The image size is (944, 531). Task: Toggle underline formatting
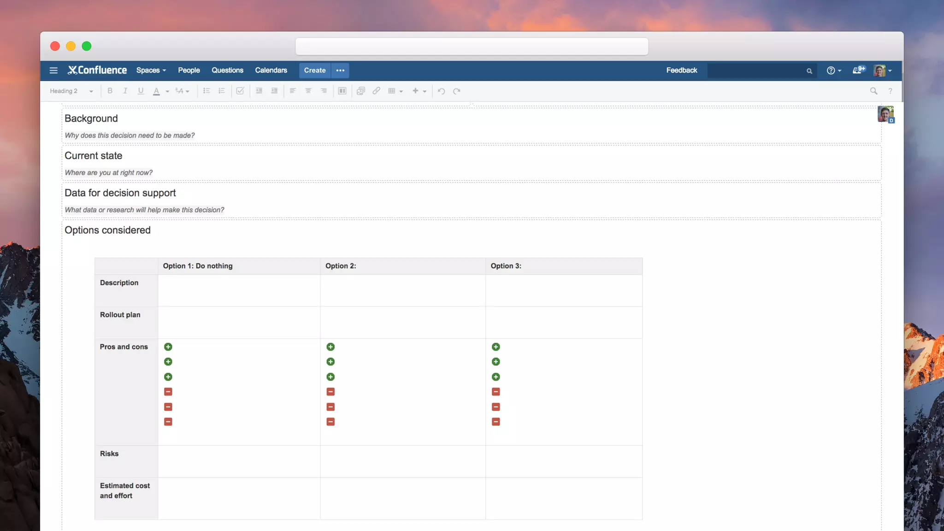(x=141, y=91)
